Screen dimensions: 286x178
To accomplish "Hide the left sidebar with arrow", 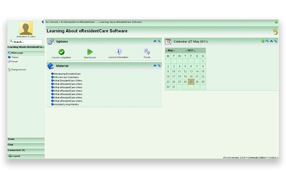I will pos(43,22).
